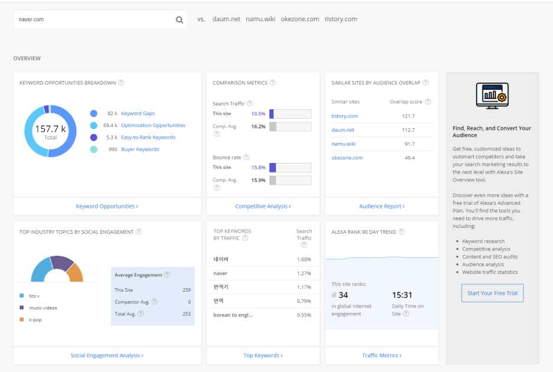
Task: Open help icon beside Similar Sites by Audience Overlap
Action: (x=426, y=83)
